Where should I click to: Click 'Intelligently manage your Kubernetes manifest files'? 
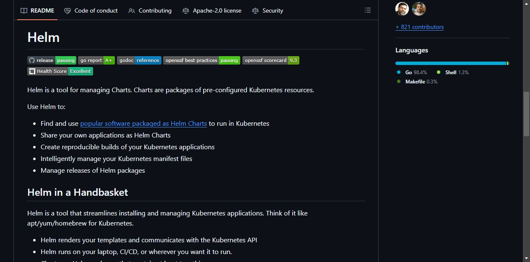pyautogui.click(x=117, y=159)
